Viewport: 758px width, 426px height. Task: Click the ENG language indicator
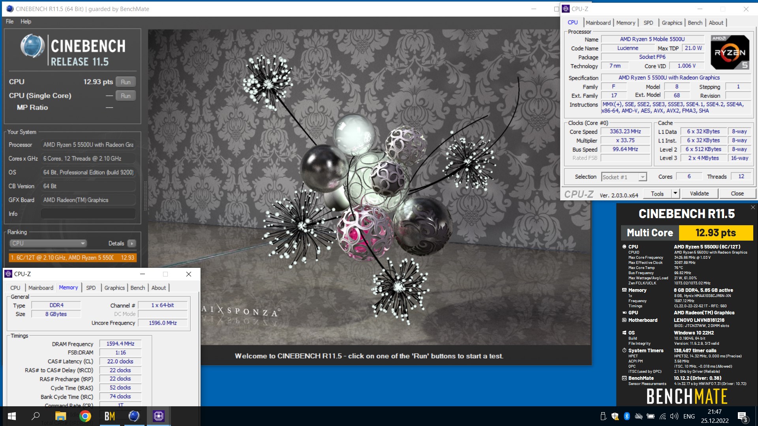(689, 416)
